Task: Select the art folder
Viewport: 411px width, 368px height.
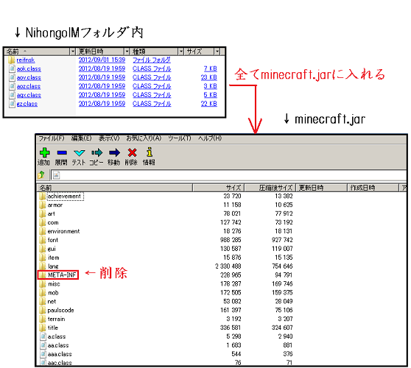Action: pyautogui.click(x=51, y=214)
